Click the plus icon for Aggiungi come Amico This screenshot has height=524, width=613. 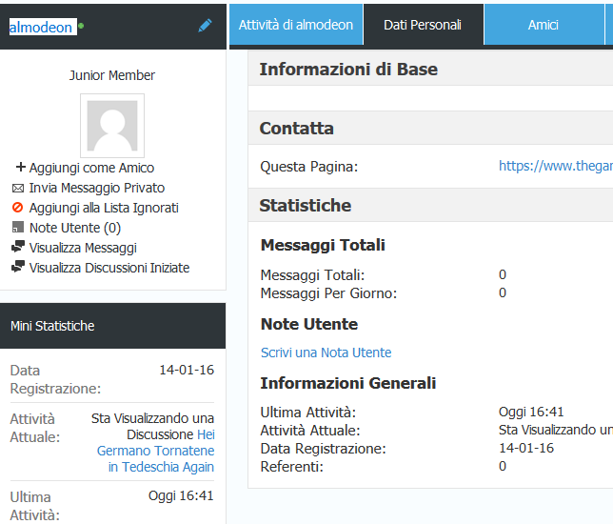pyautogui.click(x=20, y=167)
